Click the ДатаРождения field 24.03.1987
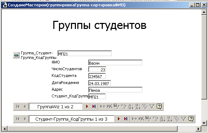 coord(100,83)
